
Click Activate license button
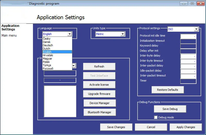click(x=99, y=85)
